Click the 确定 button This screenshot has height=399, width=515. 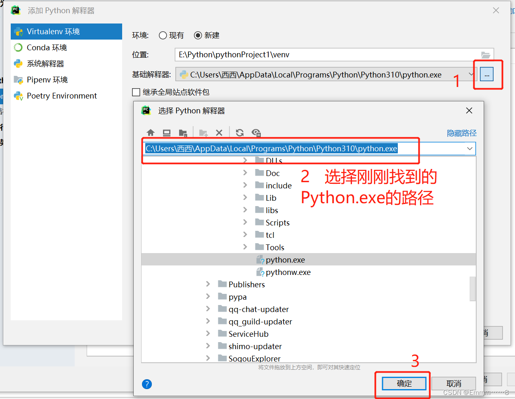pos(403,383)
